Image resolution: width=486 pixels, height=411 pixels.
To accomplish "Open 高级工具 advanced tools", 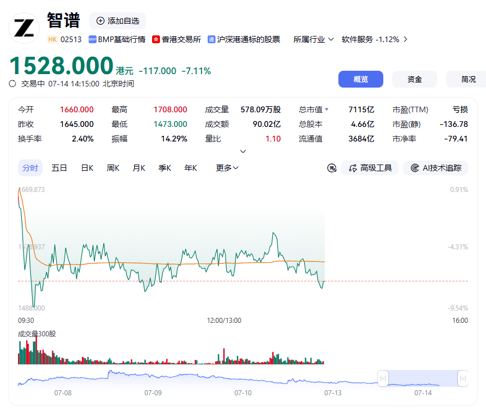I will pyautogui.click(x=370, y=168).
